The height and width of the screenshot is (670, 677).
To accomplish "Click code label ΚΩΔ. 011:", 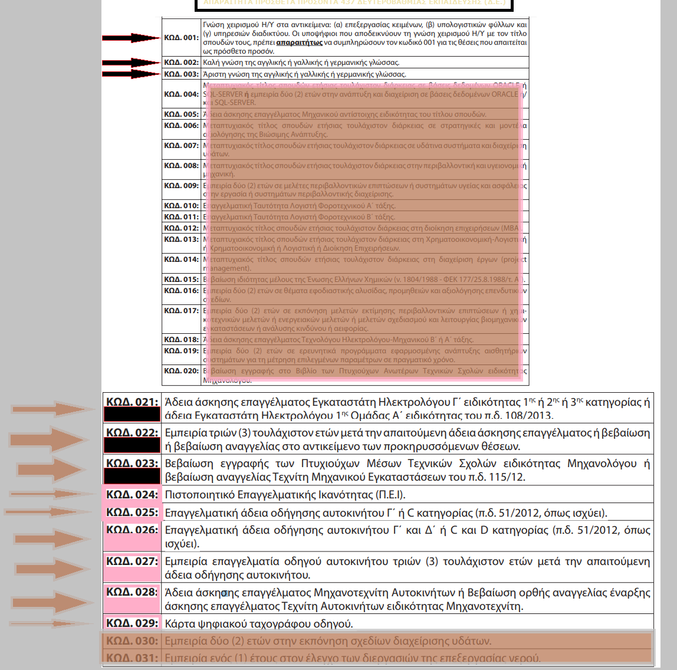I will [x=182, y=216].
